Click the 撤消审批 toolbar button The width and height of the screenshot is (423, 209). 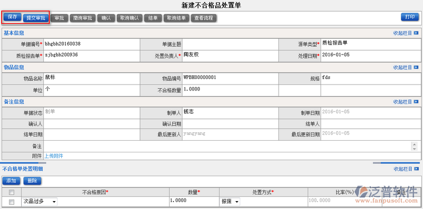tap(82, 18)
